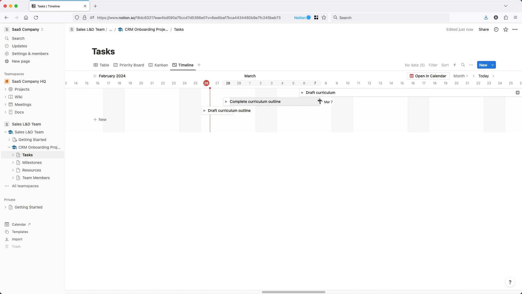
Task: Click the automations lightning bolt icon
Action: coord(455,65)
